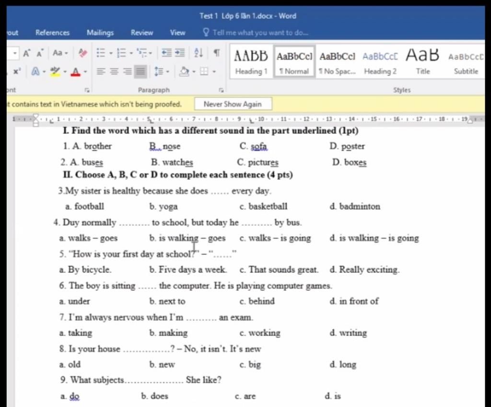Switch to the Review tab
This screenshot has height=407, width=491.
[x=142, y=33]
